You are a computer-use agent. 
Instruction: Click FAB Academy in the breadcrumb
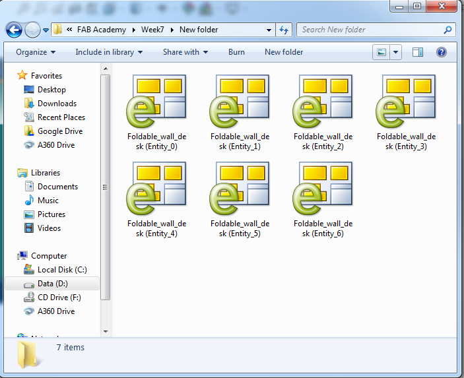point(102,30)
